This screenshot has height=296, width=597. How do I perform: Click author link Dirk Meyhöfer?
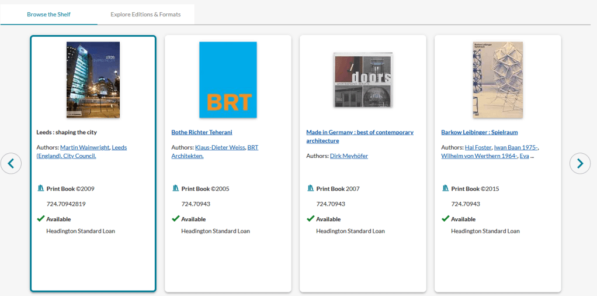pyautogui.click(x=349, y=156)
